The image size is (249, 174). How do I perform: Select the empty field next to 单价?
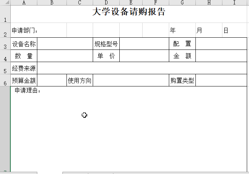144,56
